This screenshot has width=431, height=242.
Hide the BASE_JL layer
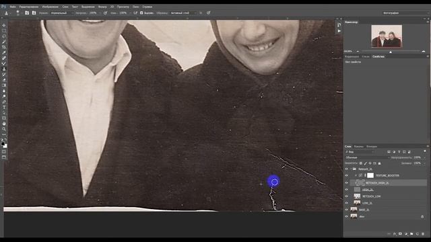point(347,210)
